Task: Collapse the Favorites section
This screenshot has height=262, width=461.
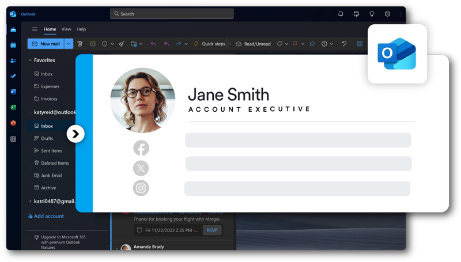Action: (x=30, y=60)
